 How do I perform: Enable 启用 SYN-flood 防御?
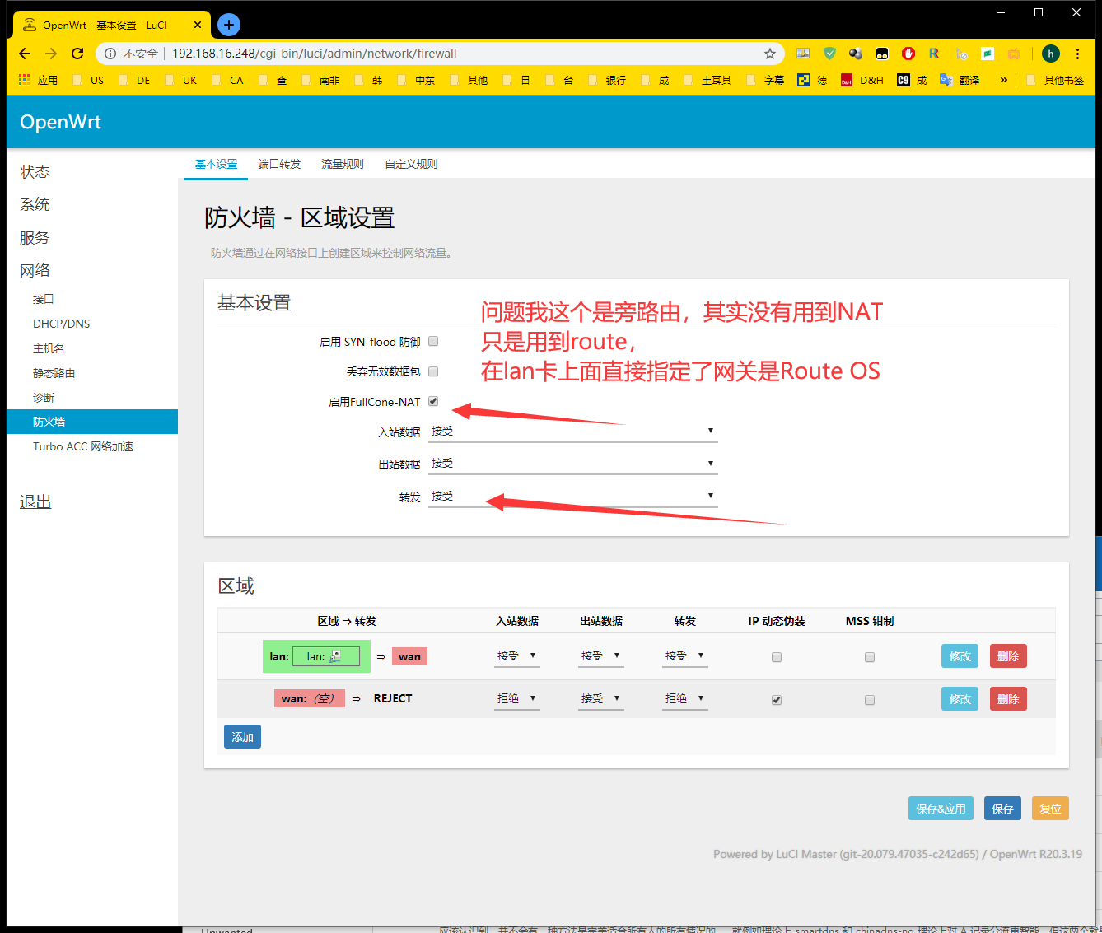(433, 341)
